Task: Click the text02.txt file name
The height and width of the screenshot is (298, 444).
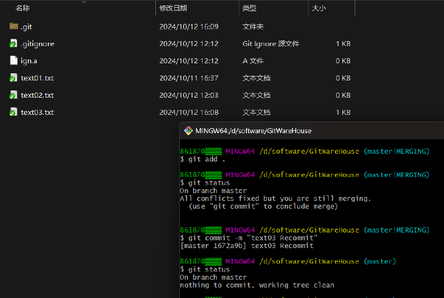Action: pos(37,95)
